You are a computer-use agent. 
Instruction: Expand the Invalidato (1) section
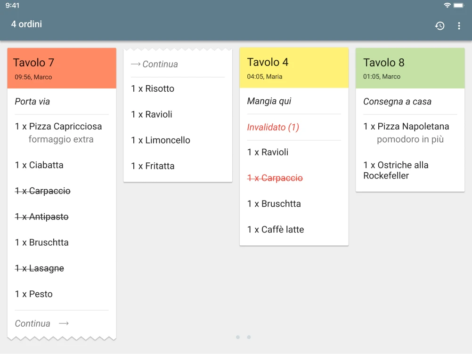(273, 127)
